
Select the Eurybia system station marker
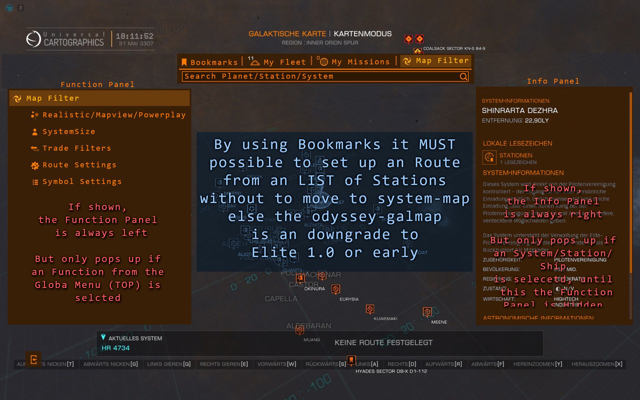click(x=336, y=289)
